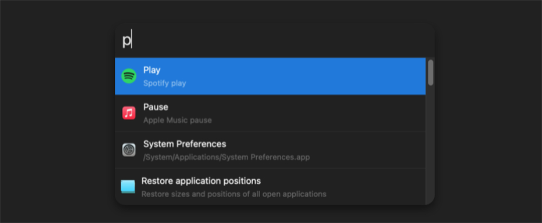Click "Restore sizes and positions" description text
Image resolution: width=542 pixels, height=223 pixels.
(x=234, y=194)
